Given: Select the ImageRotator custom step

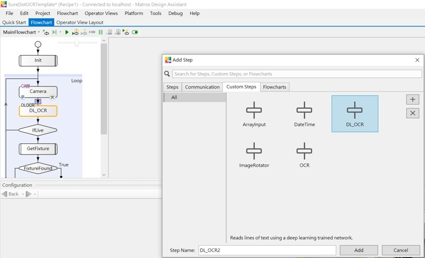Looking at the screenshot, I should (x=254, y=155).
